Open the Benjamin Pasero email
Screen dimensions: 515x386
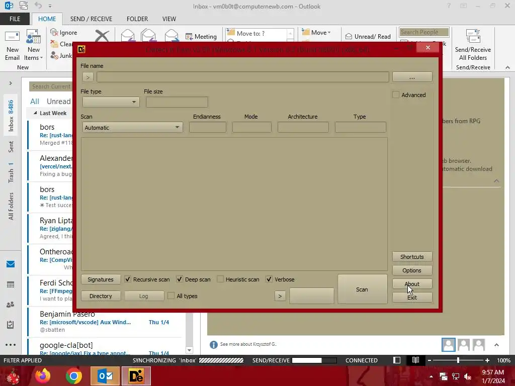click(105, 322)
